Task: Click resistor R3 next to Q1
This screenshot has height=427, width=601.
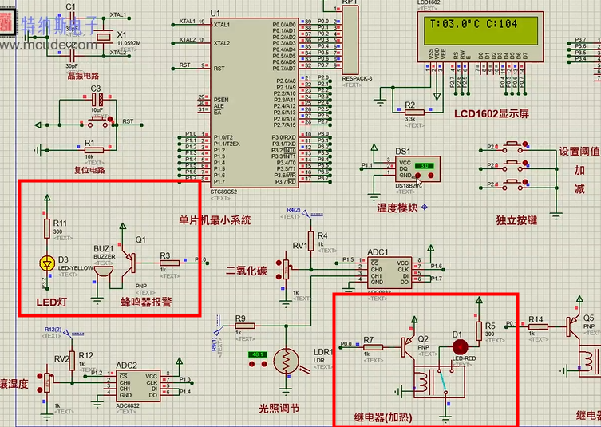Action: [x=169, y=263]
